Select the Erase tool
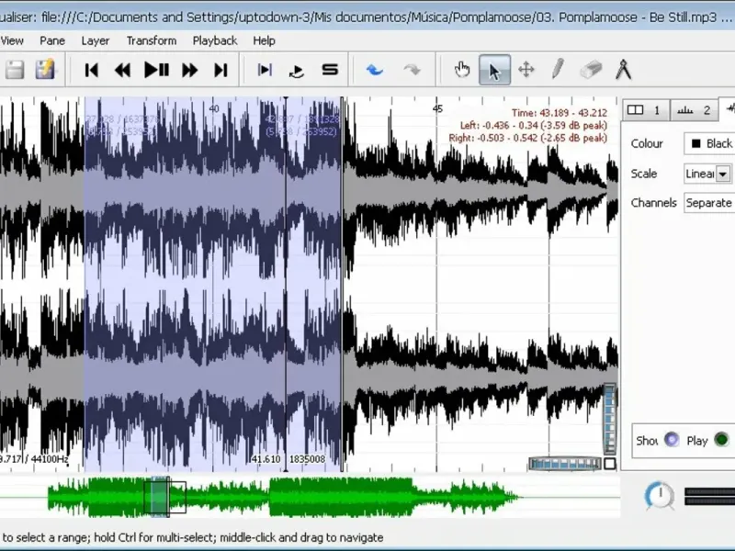This screenshot has width=735, height=551. [x=591, y=70]
